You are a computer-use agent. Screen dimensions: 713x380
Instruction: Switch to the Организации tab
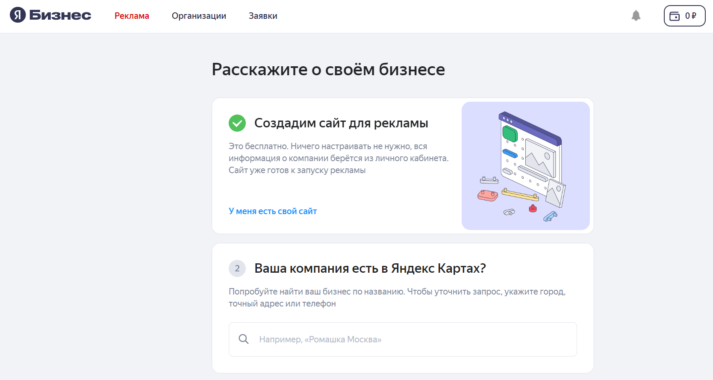click(199, 16)
